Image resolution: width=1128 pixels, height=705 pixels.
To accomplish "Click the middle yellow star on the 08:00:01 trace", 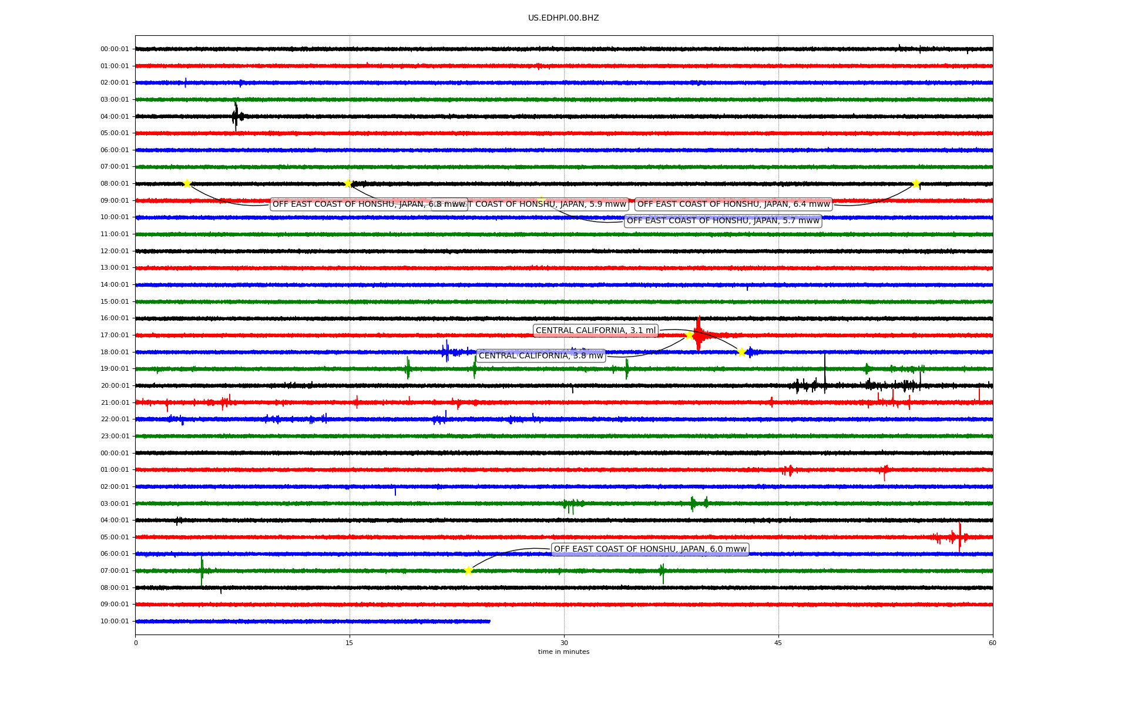I will pos(348,183).
